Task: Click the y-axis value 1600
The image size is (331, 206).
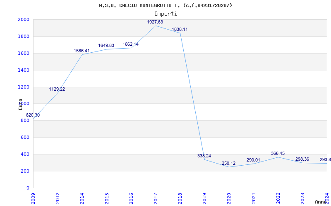Action: point(24,54)
